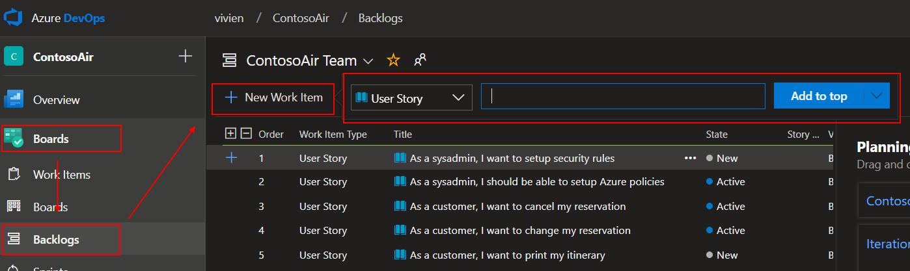Open story 'I should be able to setup Azure policies'

point(537,182)
